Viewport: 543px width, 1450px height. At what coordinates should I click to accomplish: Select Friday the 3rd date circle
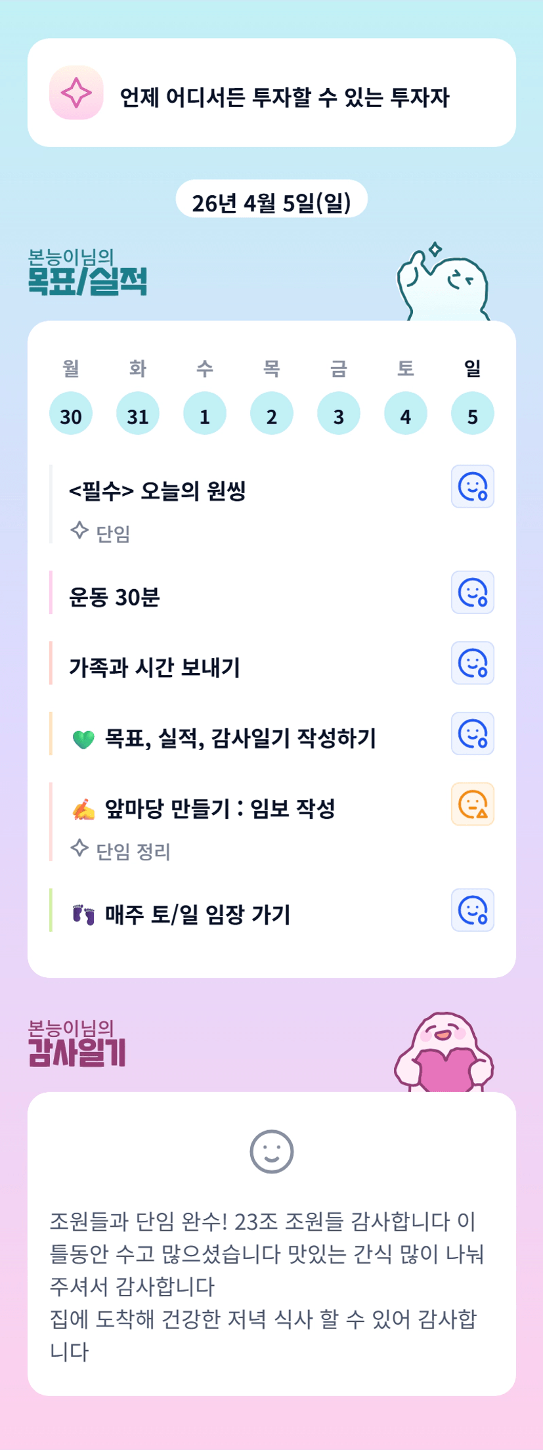click(339, 414)
